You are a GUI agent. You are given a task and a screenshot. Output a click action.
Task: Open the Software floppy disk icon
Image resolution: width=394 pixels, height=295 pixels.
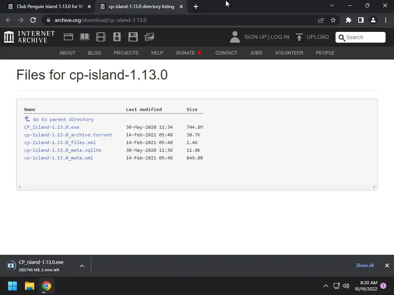click(133, 37)
